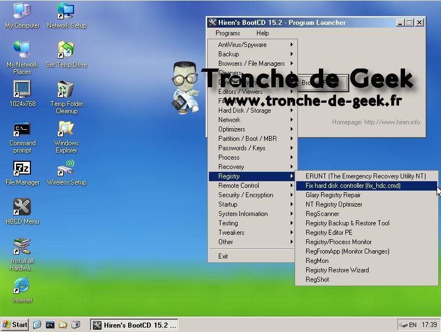The width and height of the screenshot is (441, 332).
Task: Expand the Testing submenu
Action: pyautogui.click(x=253, y=223)
